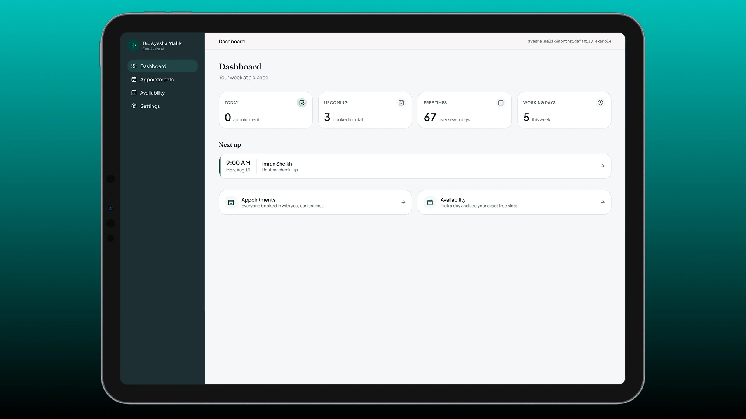The height and width of the screenshot is (419, 746).
Task: Click the Upcoming card calendar-check icon
Action: (401, 103)
